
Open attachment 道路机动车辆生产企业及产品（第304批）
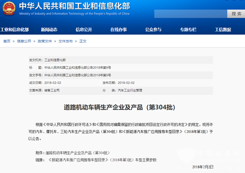78,153
